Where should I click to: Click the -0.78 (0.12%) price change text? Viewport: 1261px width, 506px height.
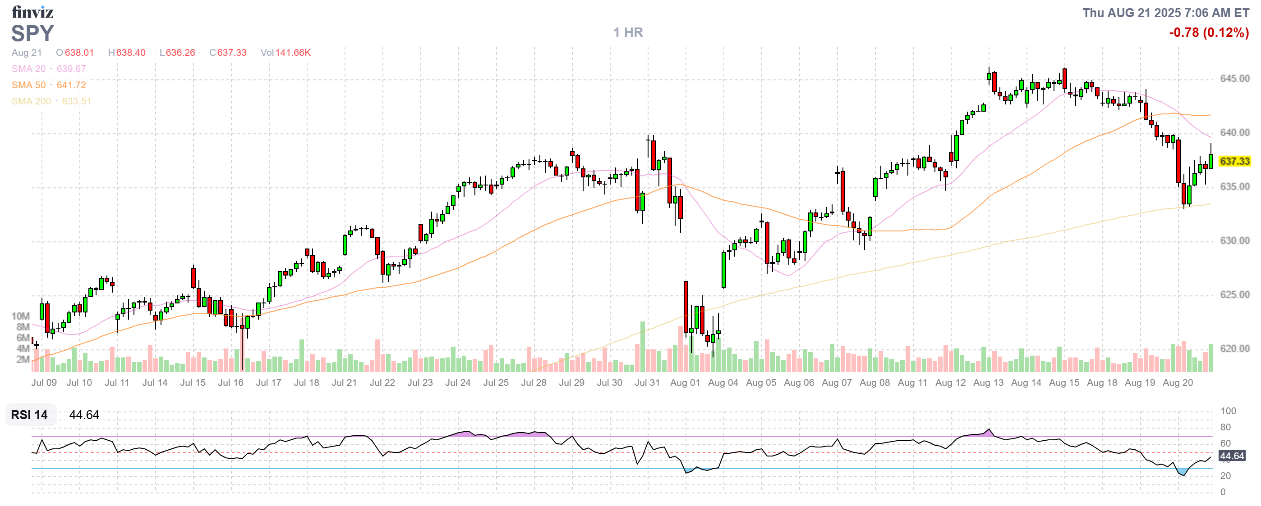(x=1209, y=33)
